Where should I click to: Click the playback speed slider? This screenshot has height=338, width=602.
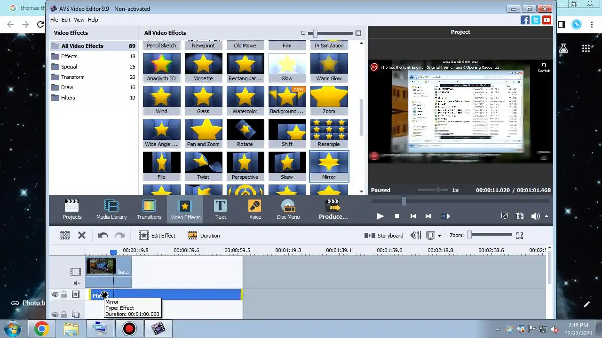[432, 190]
